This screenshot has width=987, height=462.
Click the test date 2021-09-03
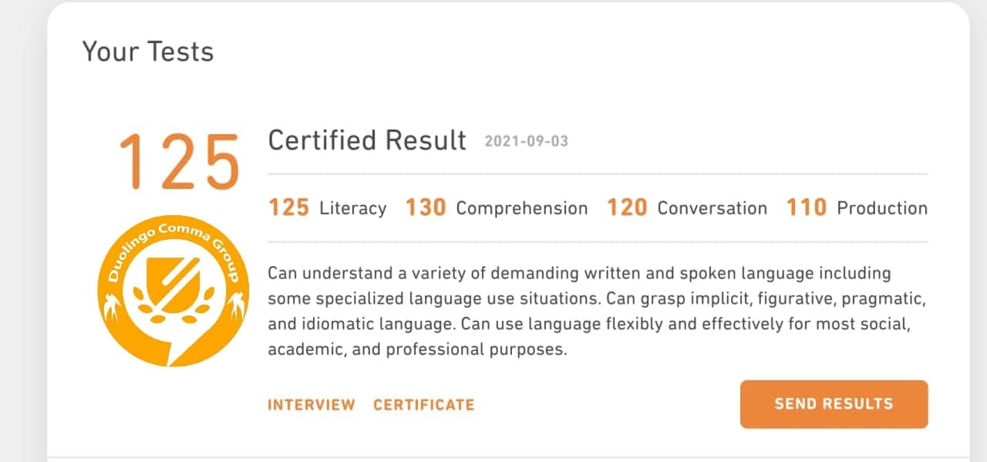526,142
